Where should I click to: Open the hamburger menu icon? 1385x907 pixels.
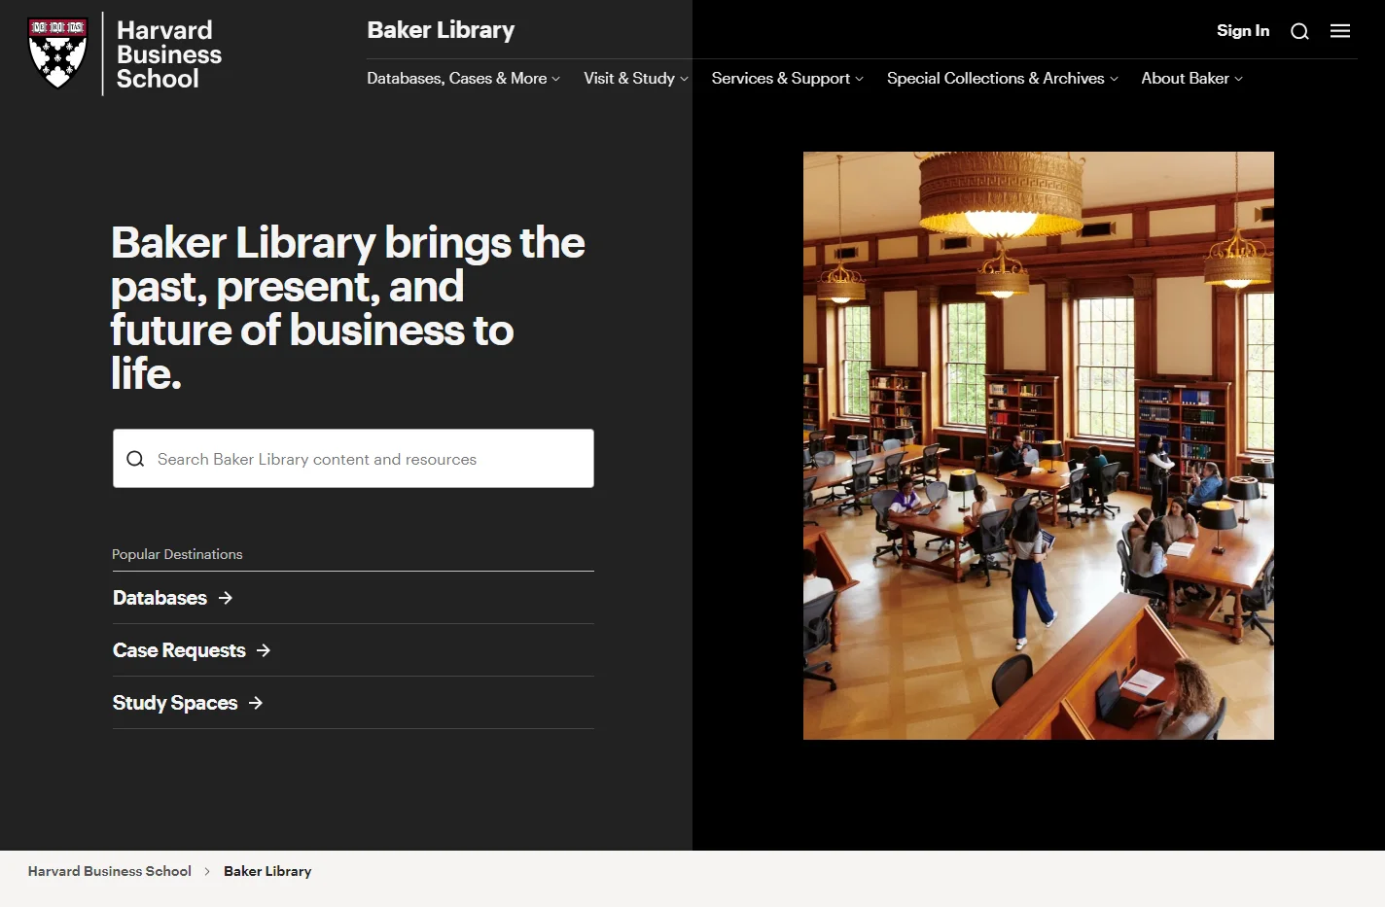tap(1340, 31)
